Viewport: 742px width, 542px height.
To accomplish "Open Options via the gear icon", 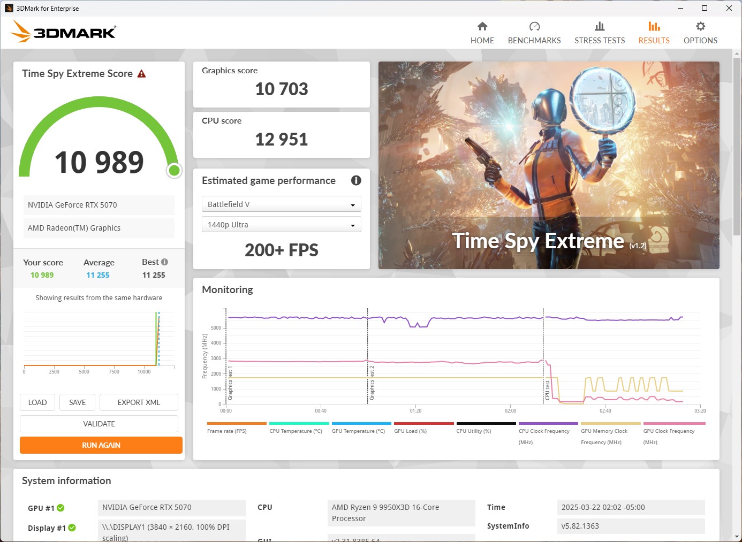I will [x=700, y=25].
